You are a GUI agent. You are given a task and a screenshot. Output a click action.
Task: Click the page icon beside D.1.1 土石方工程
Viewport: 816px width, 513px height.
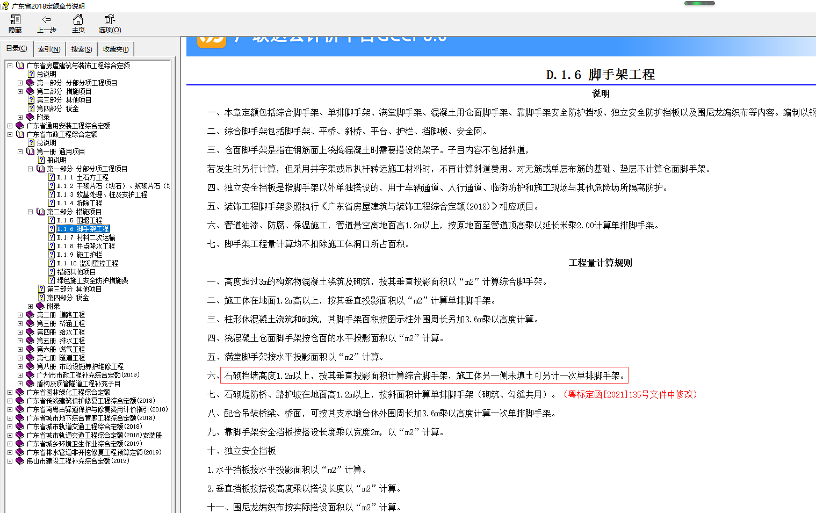point(52,177)
